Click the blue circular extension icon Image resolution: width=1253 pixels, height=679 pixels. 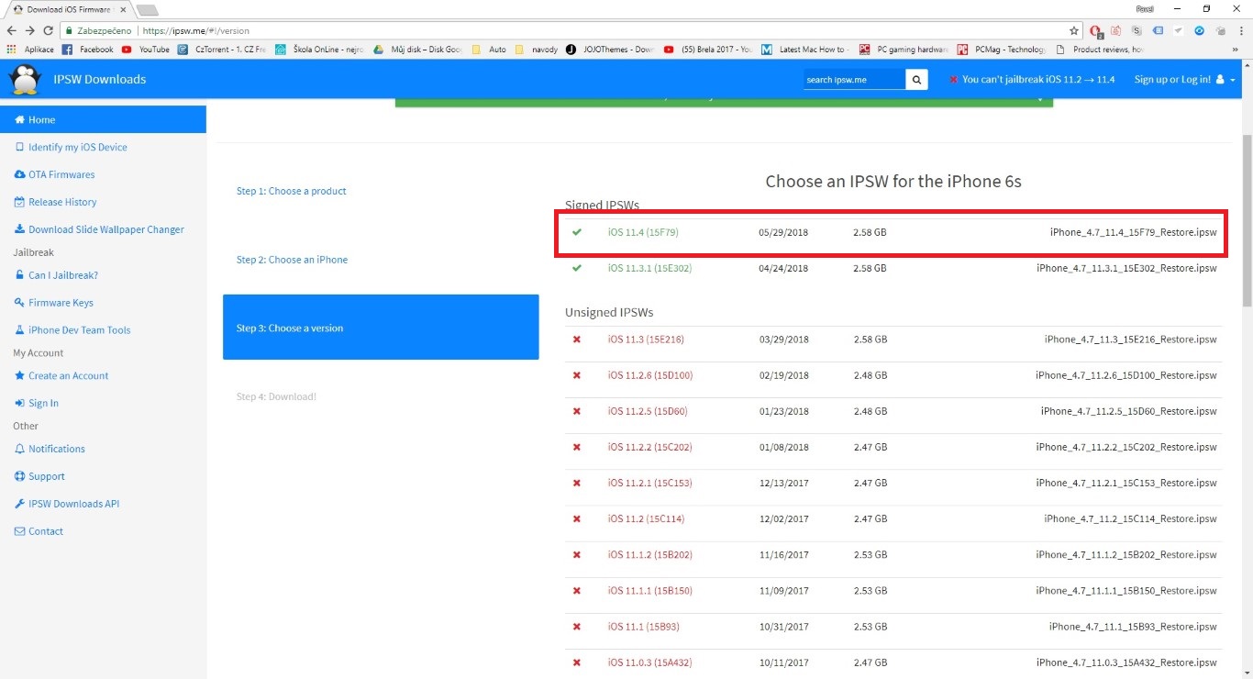(x=1199, y=30)
